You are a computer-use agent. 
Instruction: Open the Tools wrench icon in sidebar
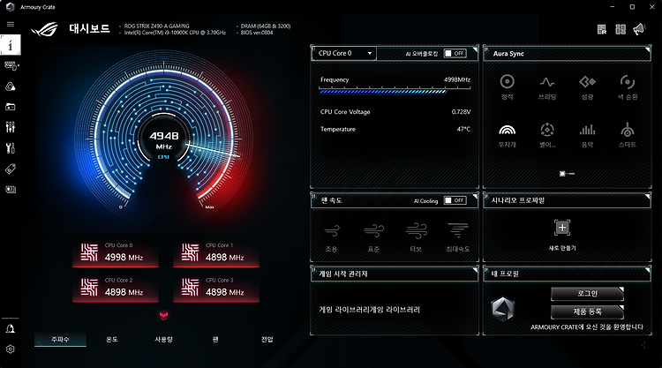tap(11, 148)
